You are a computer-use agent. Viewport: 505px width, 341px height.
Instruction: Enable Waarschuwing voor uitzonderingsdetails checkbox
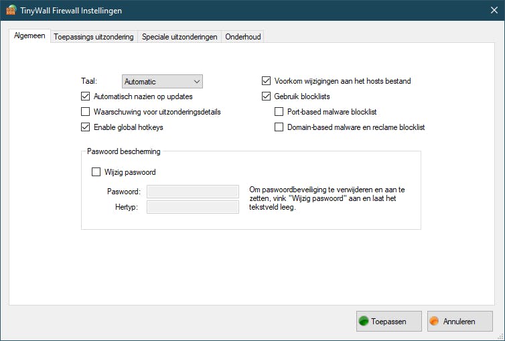pyautogui.click(x=85, y=112)
